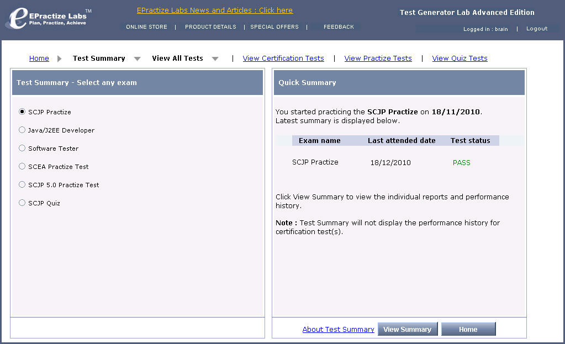
Task: Click the View Summary button
Action: click(x=408, y=329)
